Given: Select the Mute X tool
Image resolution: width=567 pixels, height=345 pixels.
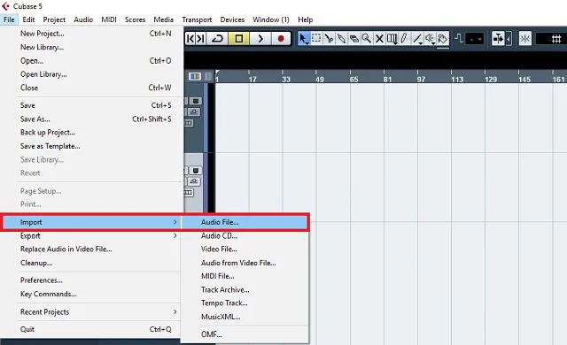Looking at the screenshot, I should pos(379,38).
